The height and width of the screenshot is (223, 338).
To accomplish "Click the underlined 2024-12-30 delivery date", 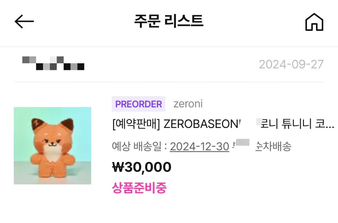I will (x=199, y=146).
